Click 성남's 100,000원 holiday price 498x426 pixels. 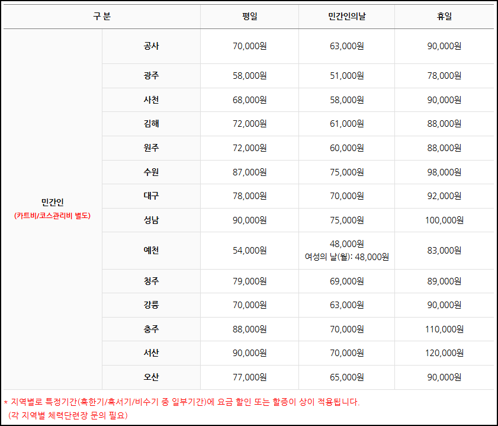coord(444,220)
